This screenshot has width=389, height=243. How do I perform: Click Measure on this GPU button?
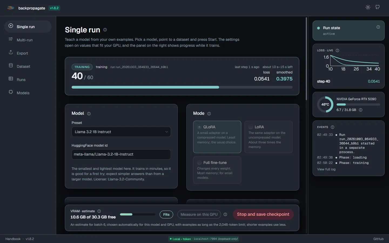(199, 215)
